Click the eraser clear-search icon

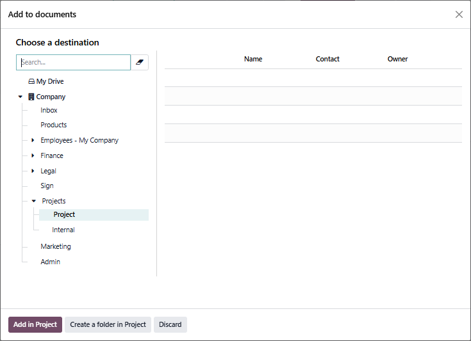pos(140,63)
